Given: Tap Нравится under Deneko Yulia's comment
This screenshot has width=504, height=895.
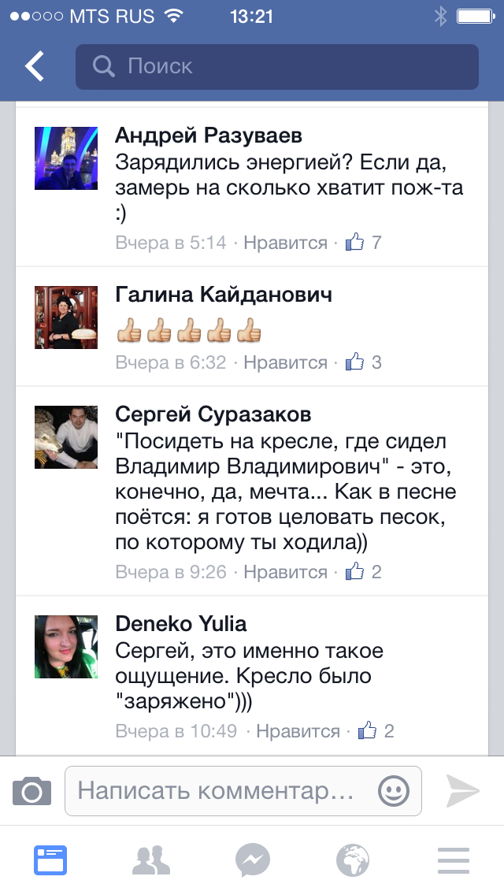Looking at the screenshot, I should click(298, 731).
